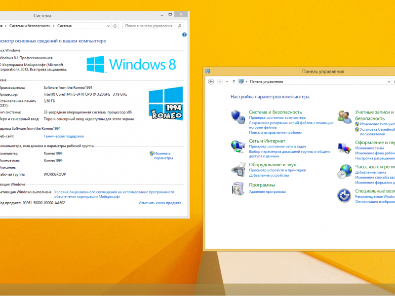Click Добавление устройства link

coord(269,175)
